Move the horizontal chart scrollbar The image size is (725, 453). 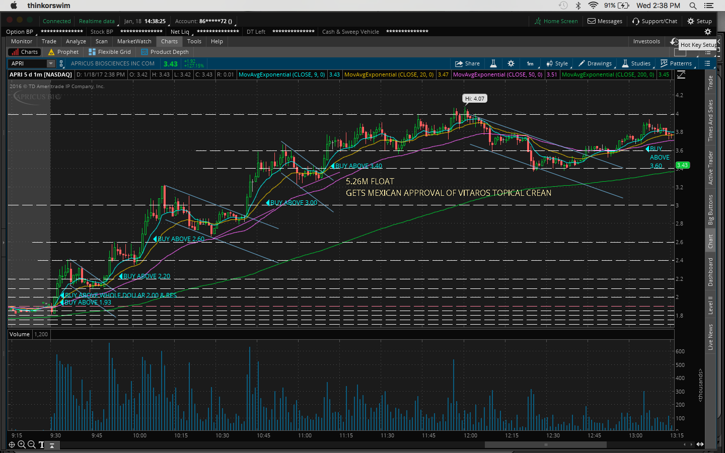(545, 444)
